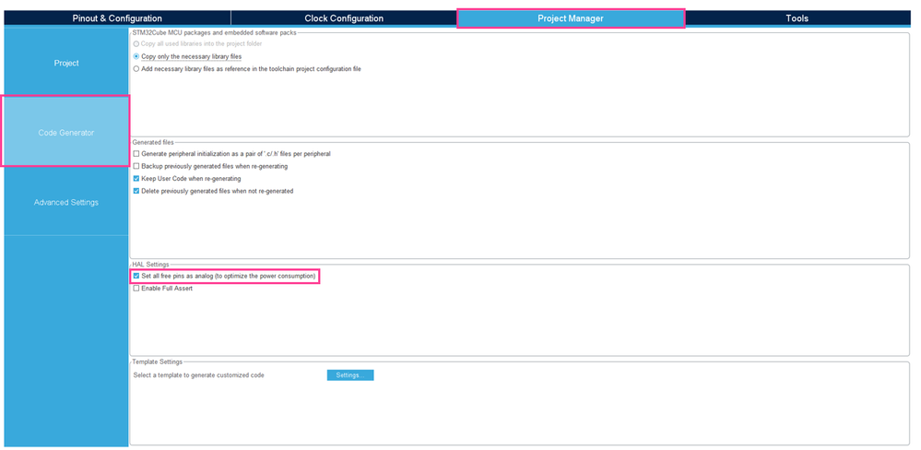This screenshot has width=921, height=450.
Task: Select Copy all used libraries option
Action: (136, 43)
